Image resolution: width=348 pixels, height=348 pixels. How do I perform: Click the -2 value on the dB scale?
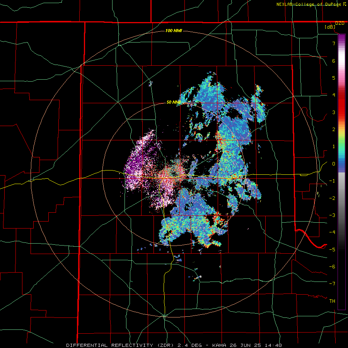332,198
